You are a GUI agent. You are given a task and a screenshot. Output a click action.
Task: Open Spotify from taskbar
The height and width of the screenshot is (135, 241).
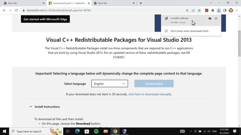(x=96, y=131)
